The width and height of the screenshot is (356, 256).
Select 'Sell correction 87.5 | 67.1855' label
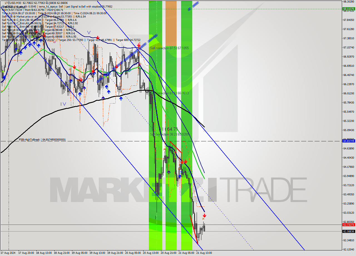click(x=169, y=48)
